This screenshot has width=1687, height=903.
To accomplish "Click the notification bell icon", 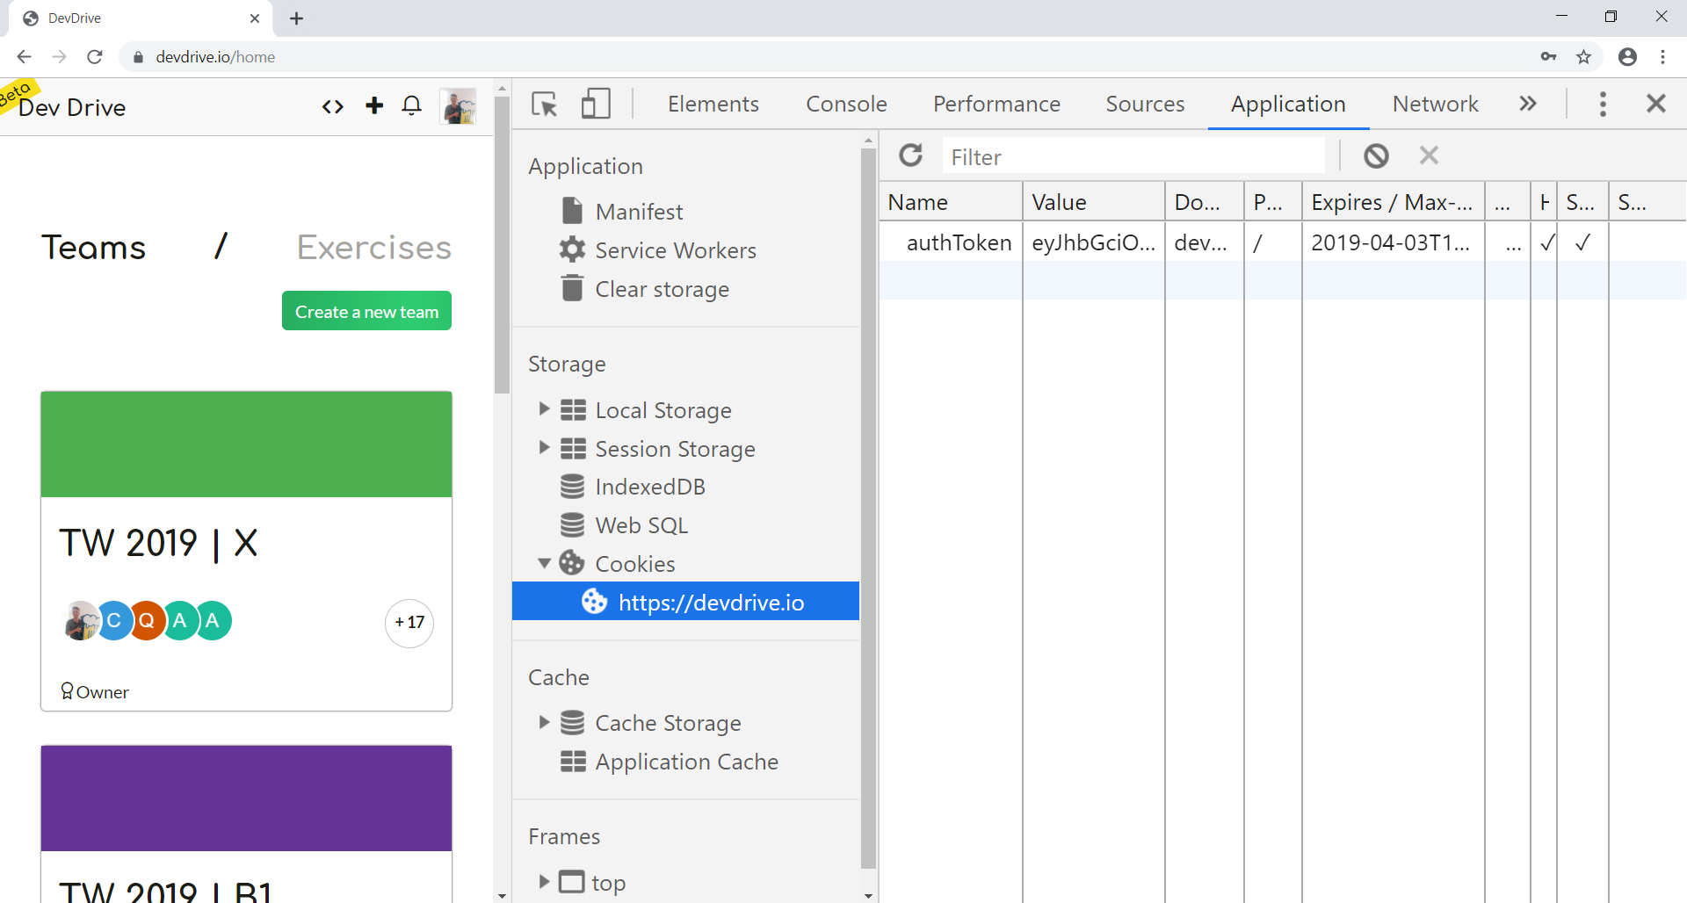I will pos(411,106).
